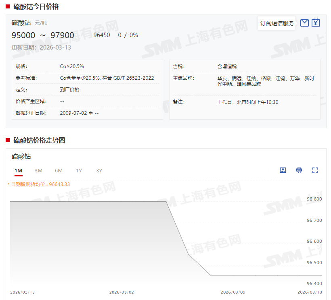
Task: View the 3Y price history
Action: (99, 171)
